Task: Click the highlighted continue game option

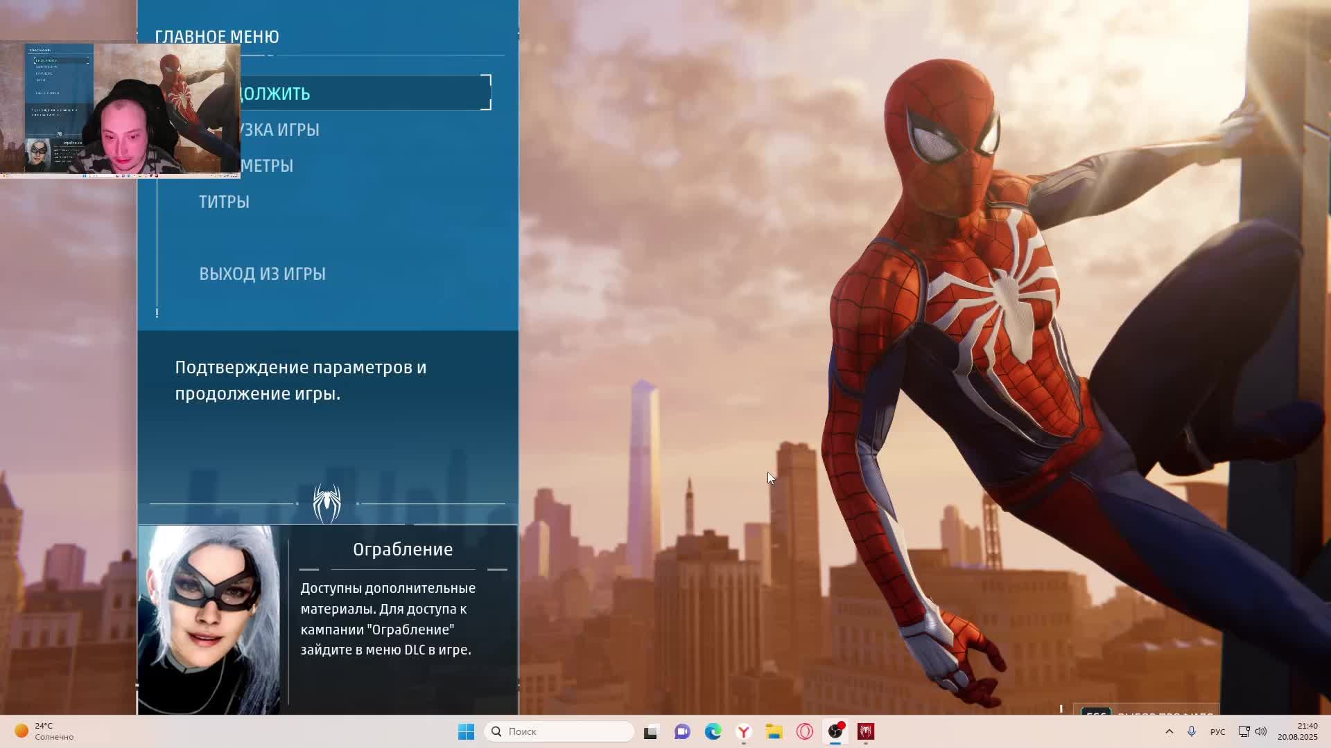Action: [x=360, y=93]
